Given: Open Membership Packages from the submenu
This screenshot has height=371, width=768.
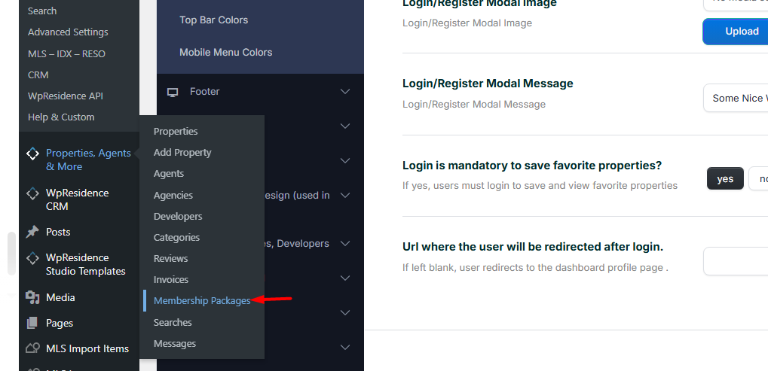Looking at the screenshot, I should pyautogui.click(x=201, y=301).
